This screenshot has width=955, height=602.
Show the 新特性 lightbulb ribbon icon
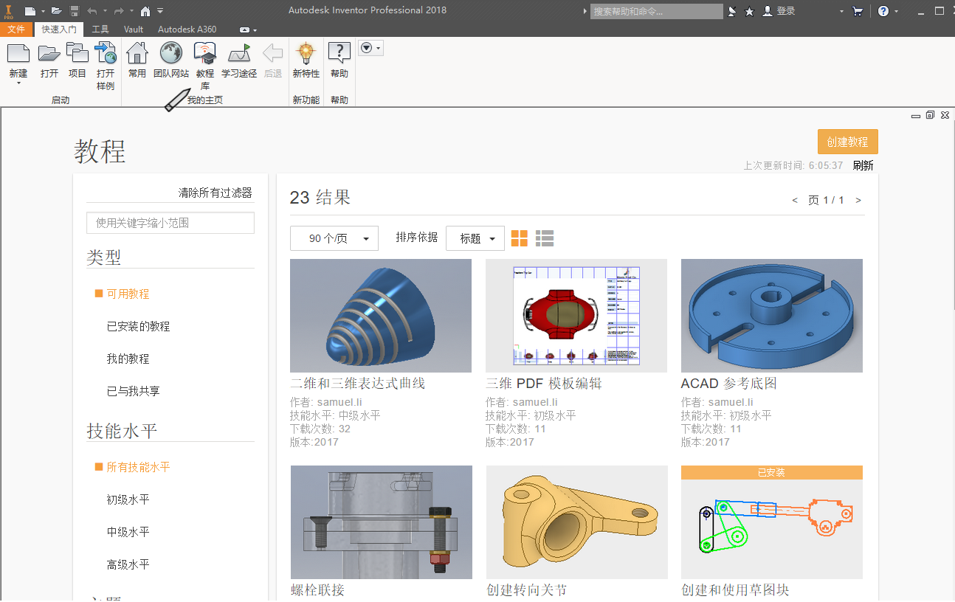[x=306, y=53]
